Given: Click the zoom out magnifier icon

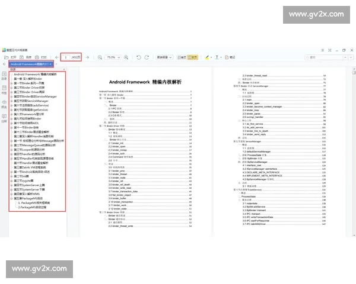Looking at the screenshot, I should tap(99, 57).
